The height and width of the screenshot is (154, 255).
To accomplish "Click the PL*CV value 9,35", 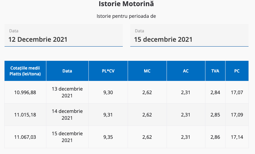I will 108,137.
